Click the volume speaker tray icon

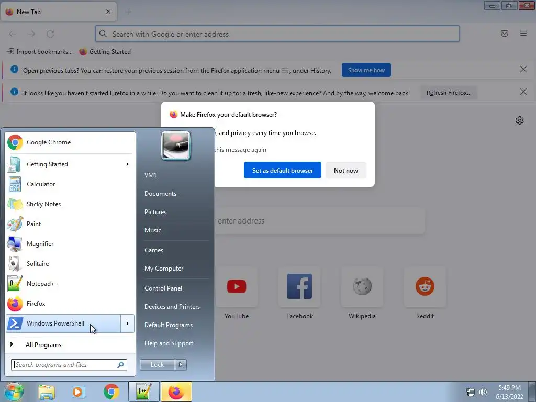pyautogui.click(x=483, y=392)
